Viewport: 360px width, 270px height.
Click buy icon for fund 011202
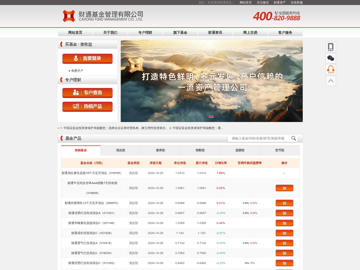coord(284,263)
